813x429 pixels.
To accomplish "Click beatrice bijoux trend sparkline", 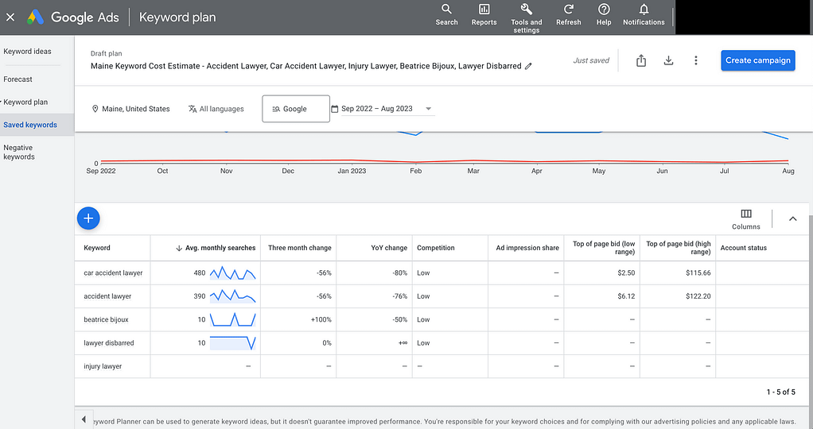I will click(233, 319).
